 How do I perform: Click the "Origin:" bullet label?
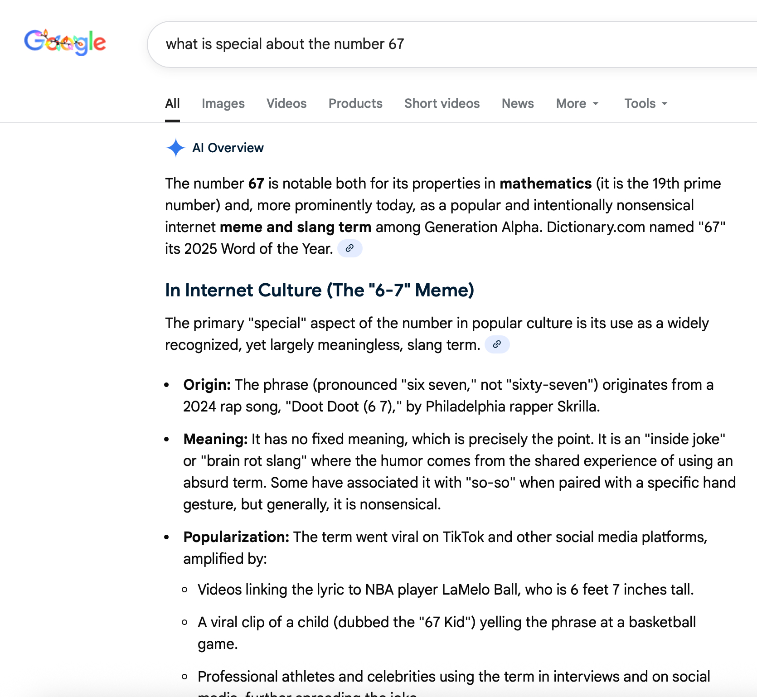pyautogui.click(x=207, y=385)
